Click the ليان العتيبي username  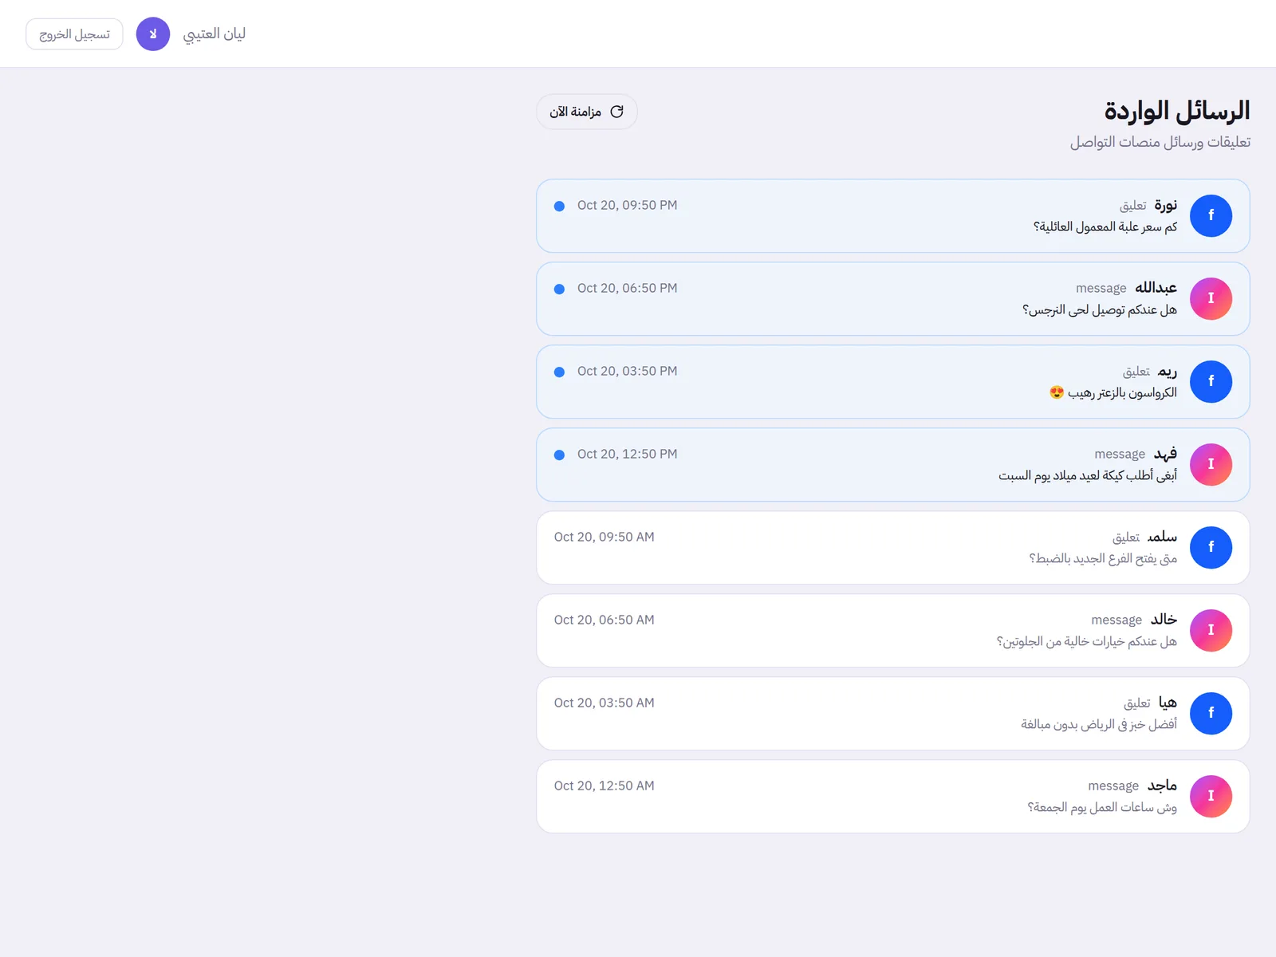click(215, 33)
